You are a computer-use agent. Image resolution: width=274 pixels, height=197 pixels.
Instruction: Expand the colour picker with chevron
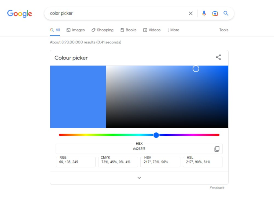139,178
